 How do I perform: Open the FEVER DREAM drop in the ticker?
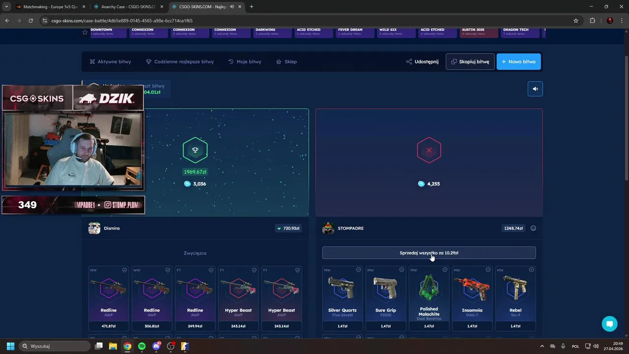[x=355, y=32]
